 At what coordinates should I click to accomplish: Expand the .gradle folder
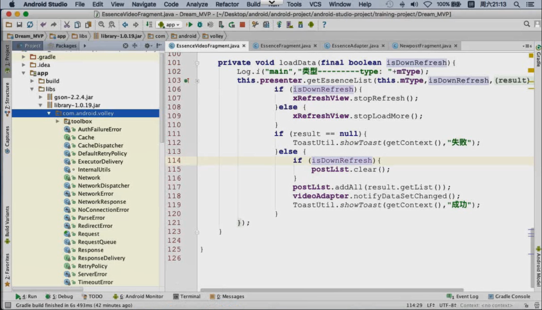click(24, 57)
